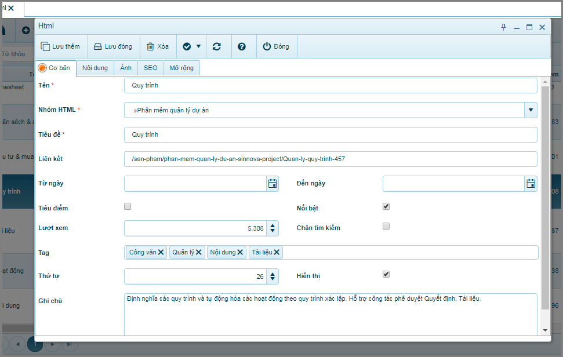Click the plus add icon in background toolbar
This screenshot has width=563, height=357.
tap(26, 31)
